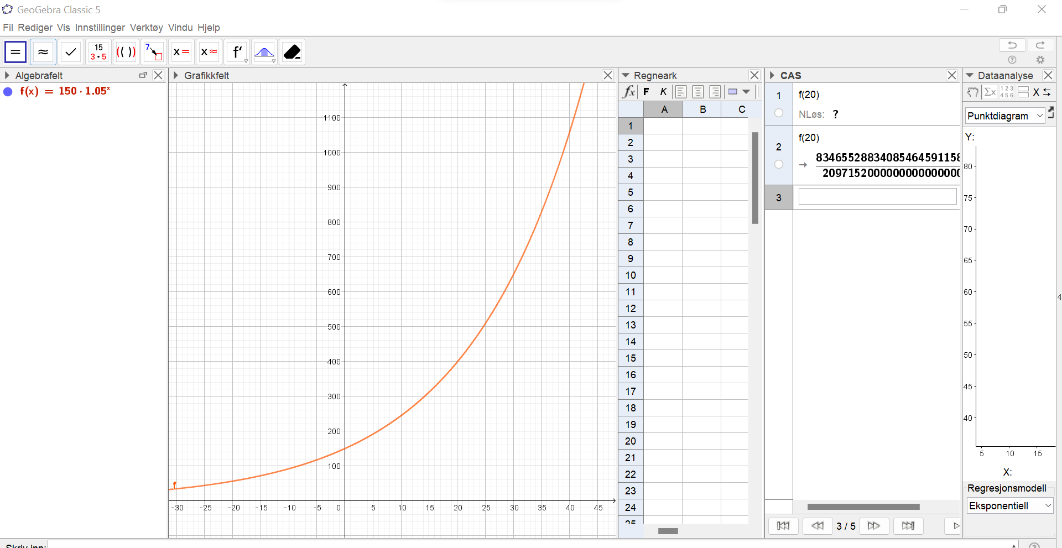This screenshot has height=548, width=1062.
Task: Expand the Grafikkfelt style bar
Action: [x=176, y=75]
